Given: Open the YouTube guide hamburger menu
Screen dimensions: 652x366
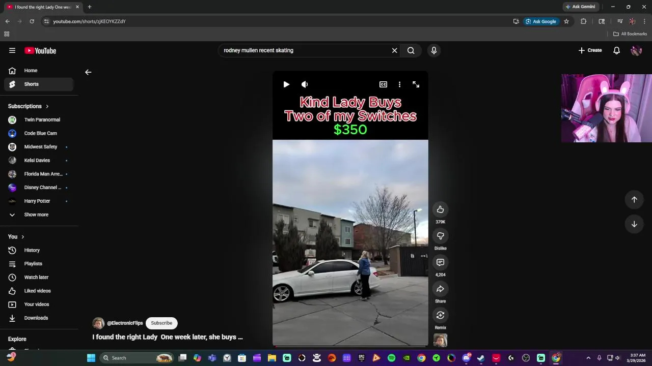Looking at the screenshot, I should click(12, 50).
